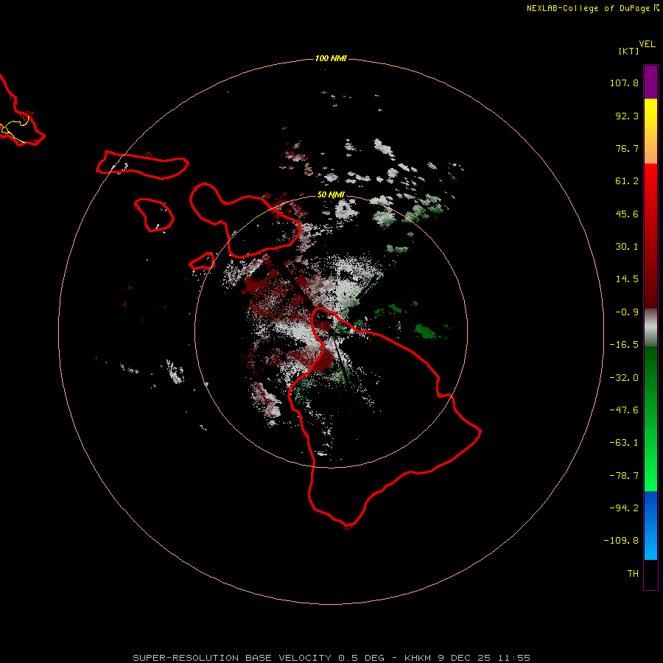Click the -78.7 velocity scale value
Screen dimensions: 663x663
tap(624, 476)
